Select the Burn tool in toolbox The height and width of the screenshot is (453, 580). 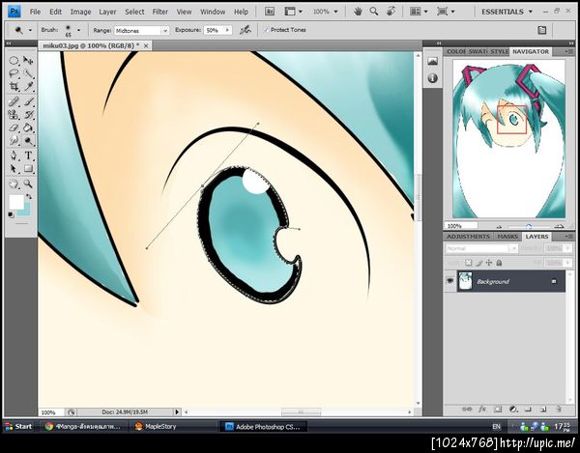[28, 140]
